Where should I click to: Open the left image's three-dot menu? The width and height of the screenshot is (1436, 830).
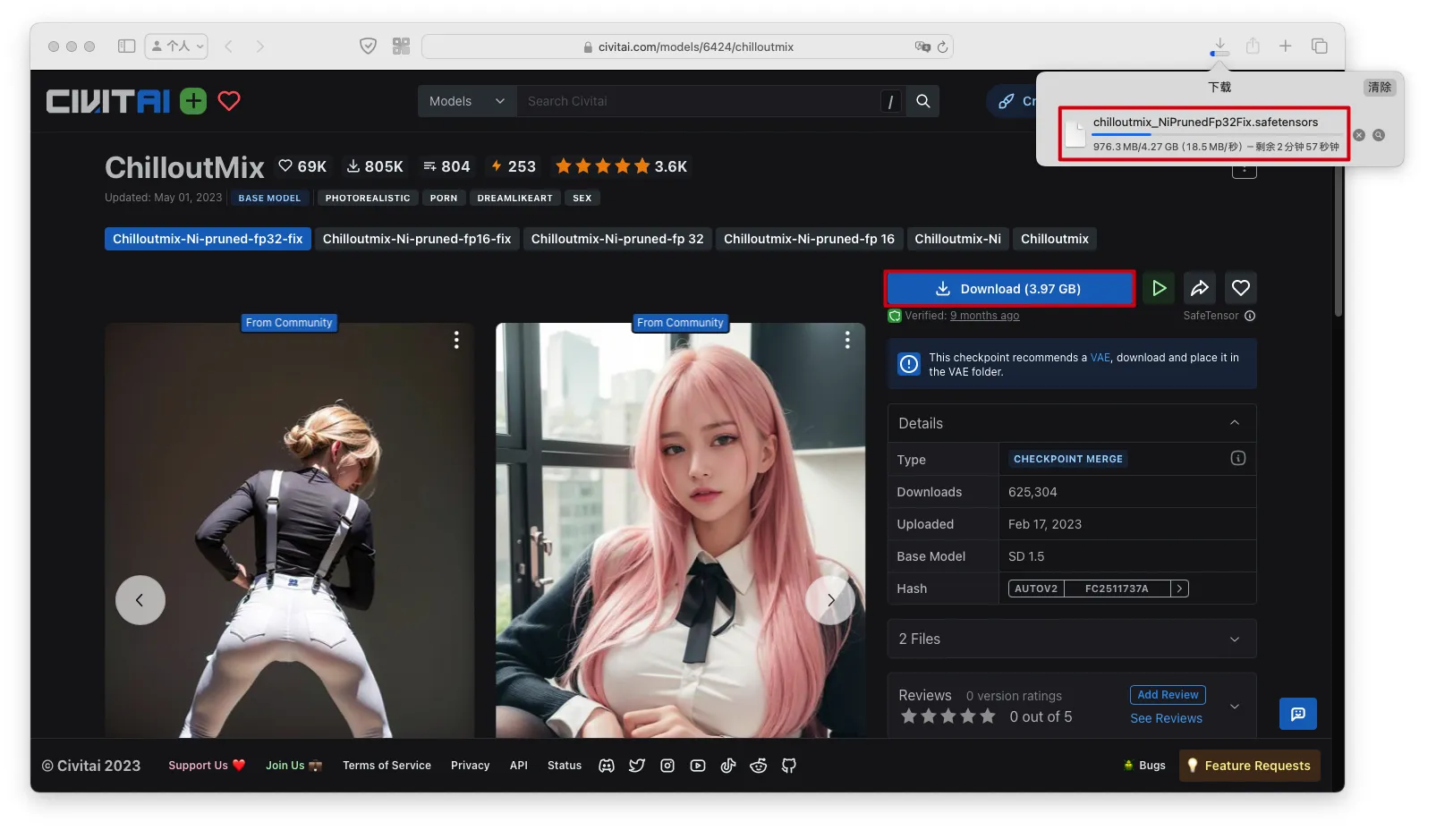point(456,340)
